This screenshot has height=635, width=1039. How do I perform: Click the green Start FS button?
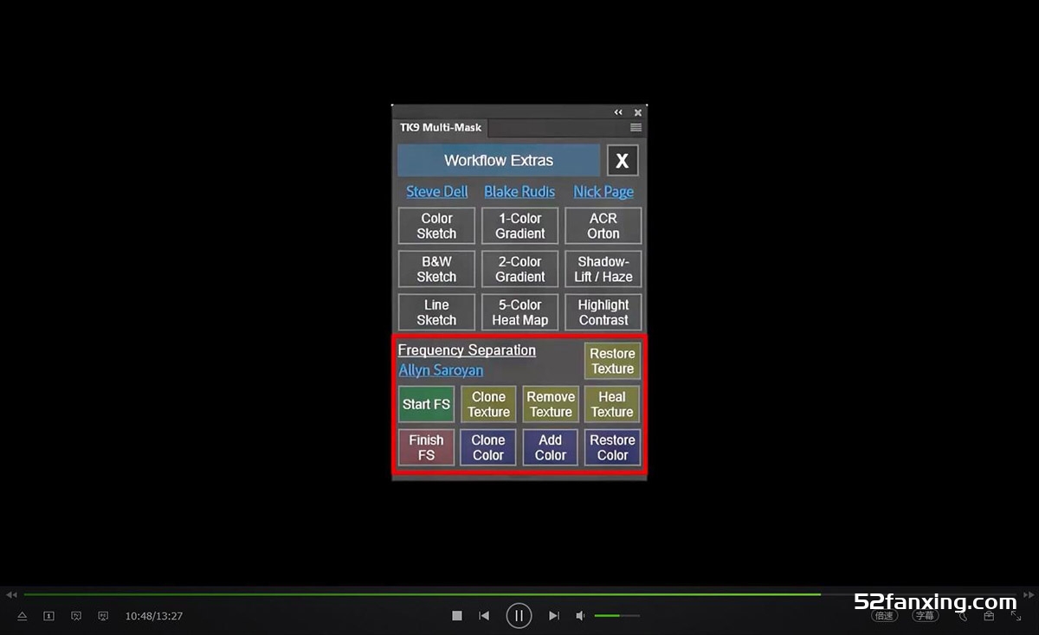click(x=426, y=404)
